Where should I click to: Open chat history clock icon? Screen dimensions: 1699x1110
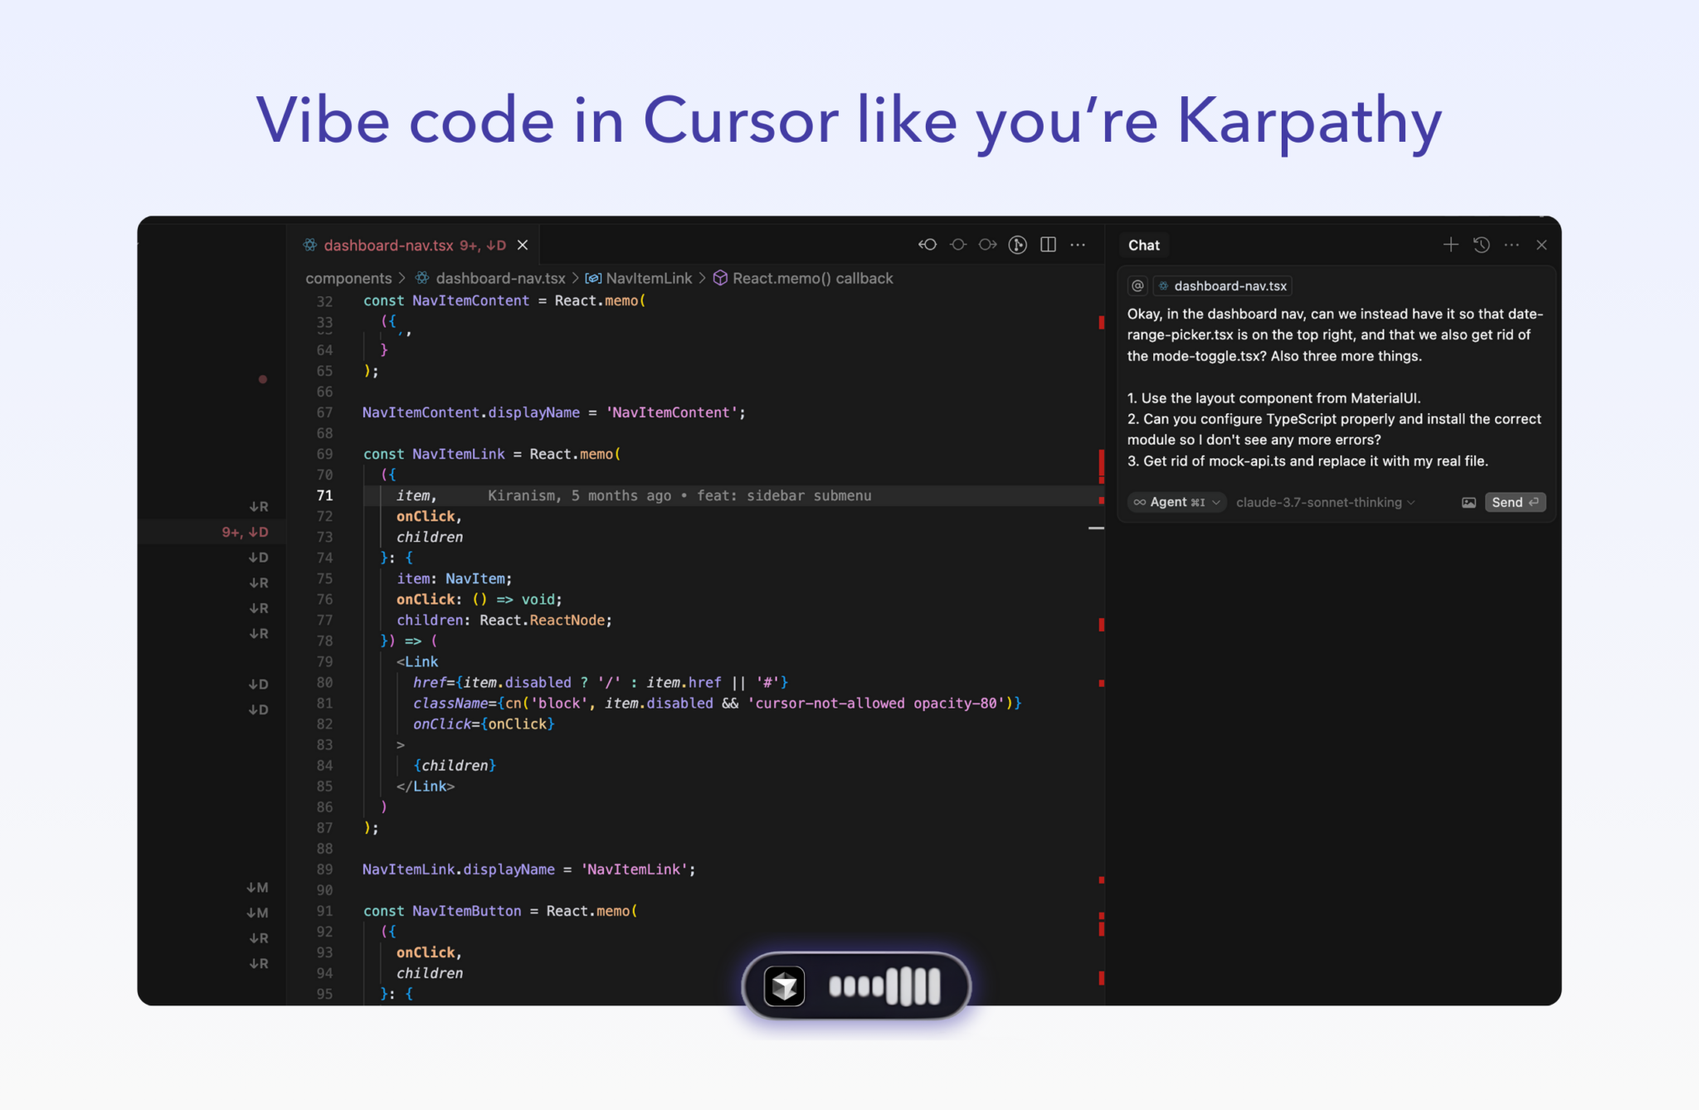[1482, 245]
